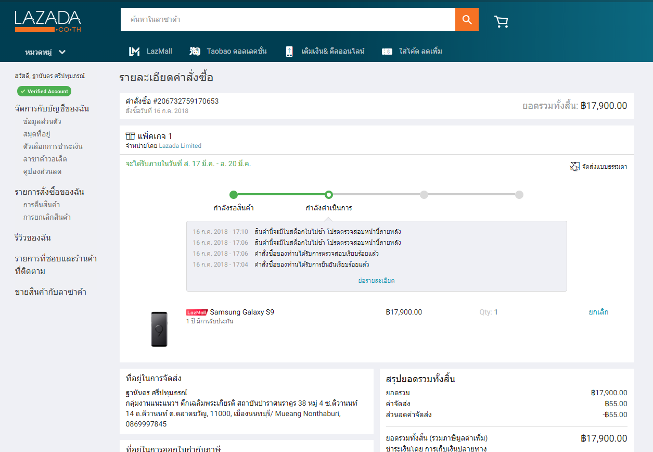653x452 pixels.
Task: Click the phone number 0869997845
Action: coord(146,424)
